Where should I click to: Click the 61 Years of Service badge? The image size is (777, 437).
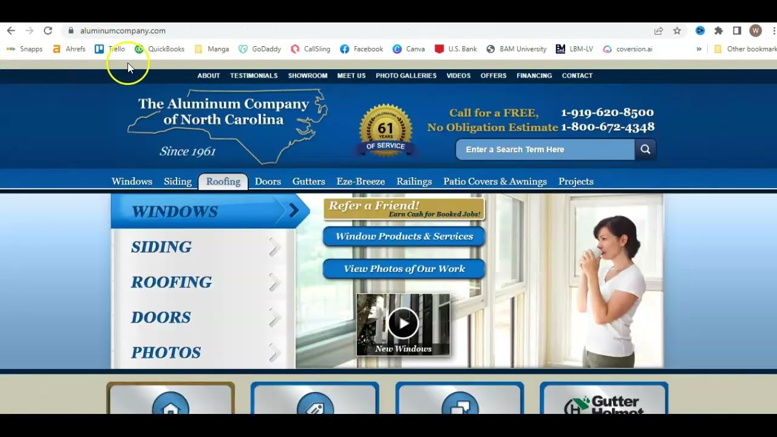pos(385,130)
